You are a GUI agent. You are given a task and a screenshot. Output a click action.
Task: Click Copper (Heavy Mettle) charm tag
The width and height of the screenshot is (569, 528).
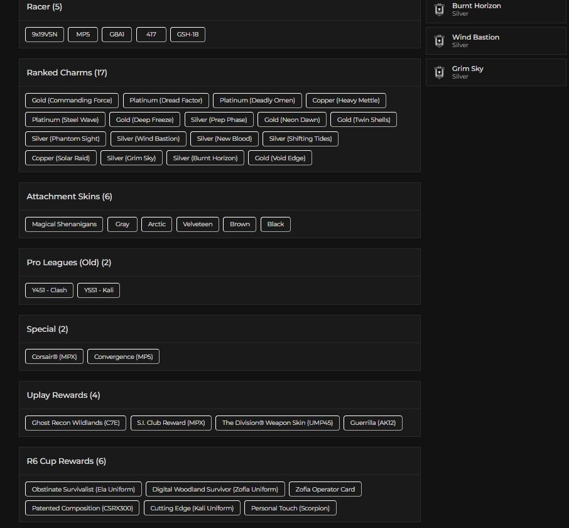click(346, 101)
